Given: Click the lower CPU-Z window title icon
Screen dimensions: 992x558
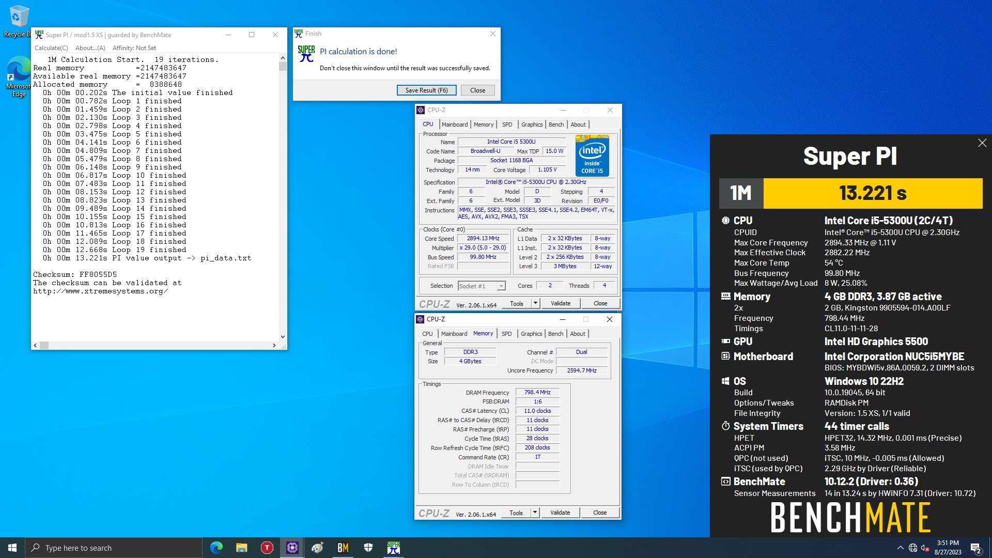Looking at the screenshot, I should point(421,319).
